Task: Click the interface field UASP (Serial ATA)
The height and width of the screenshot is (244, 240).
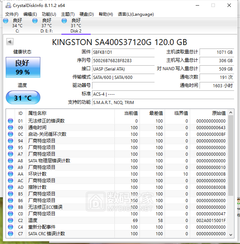Action: coord(123,69)
